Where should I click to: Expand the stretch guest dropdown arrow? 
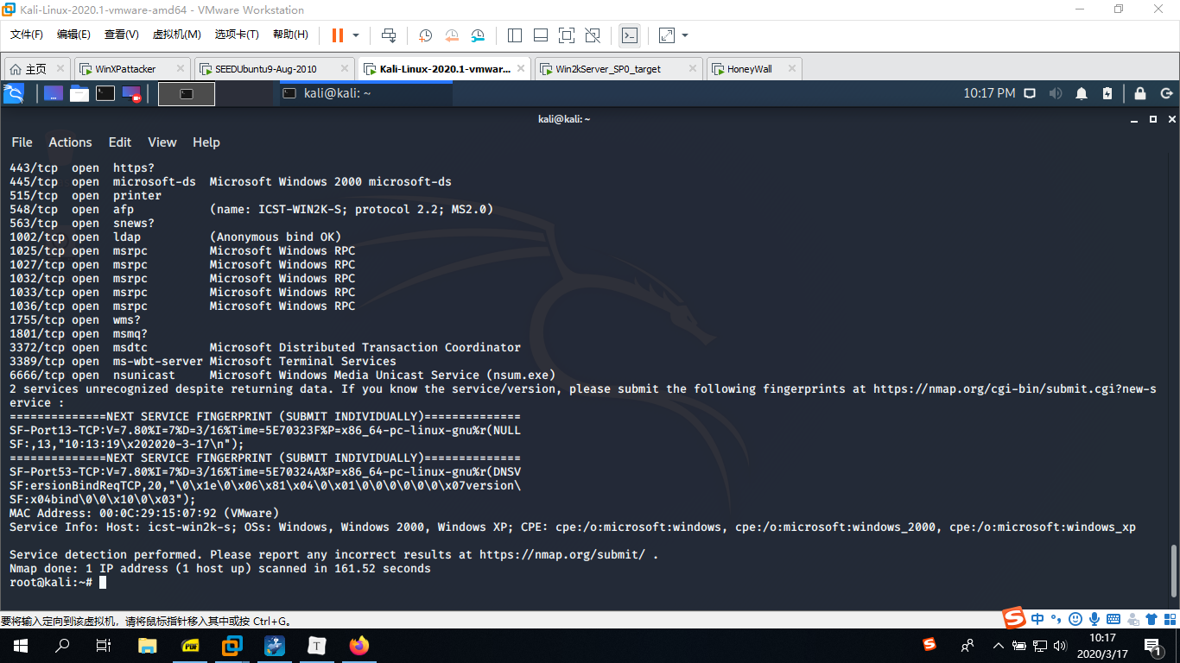(x=685, y=35)
